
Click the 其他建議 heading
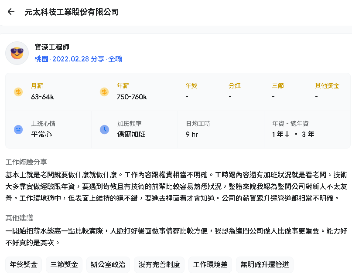click(x=19, y=218)
